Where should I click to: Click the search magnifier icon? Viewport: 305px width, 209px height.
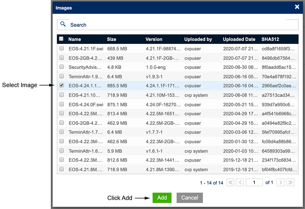pyautogui.click(x=63, y=24)
